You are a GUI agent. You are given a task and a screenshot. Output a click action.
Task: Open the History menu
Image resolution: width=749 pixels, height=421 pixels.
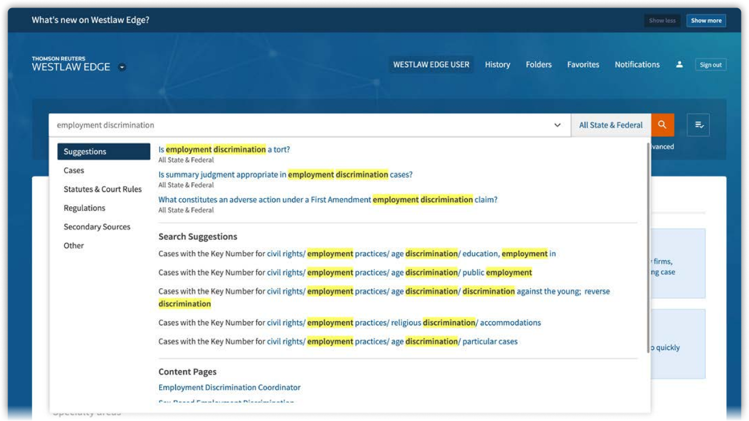(497, 64)
